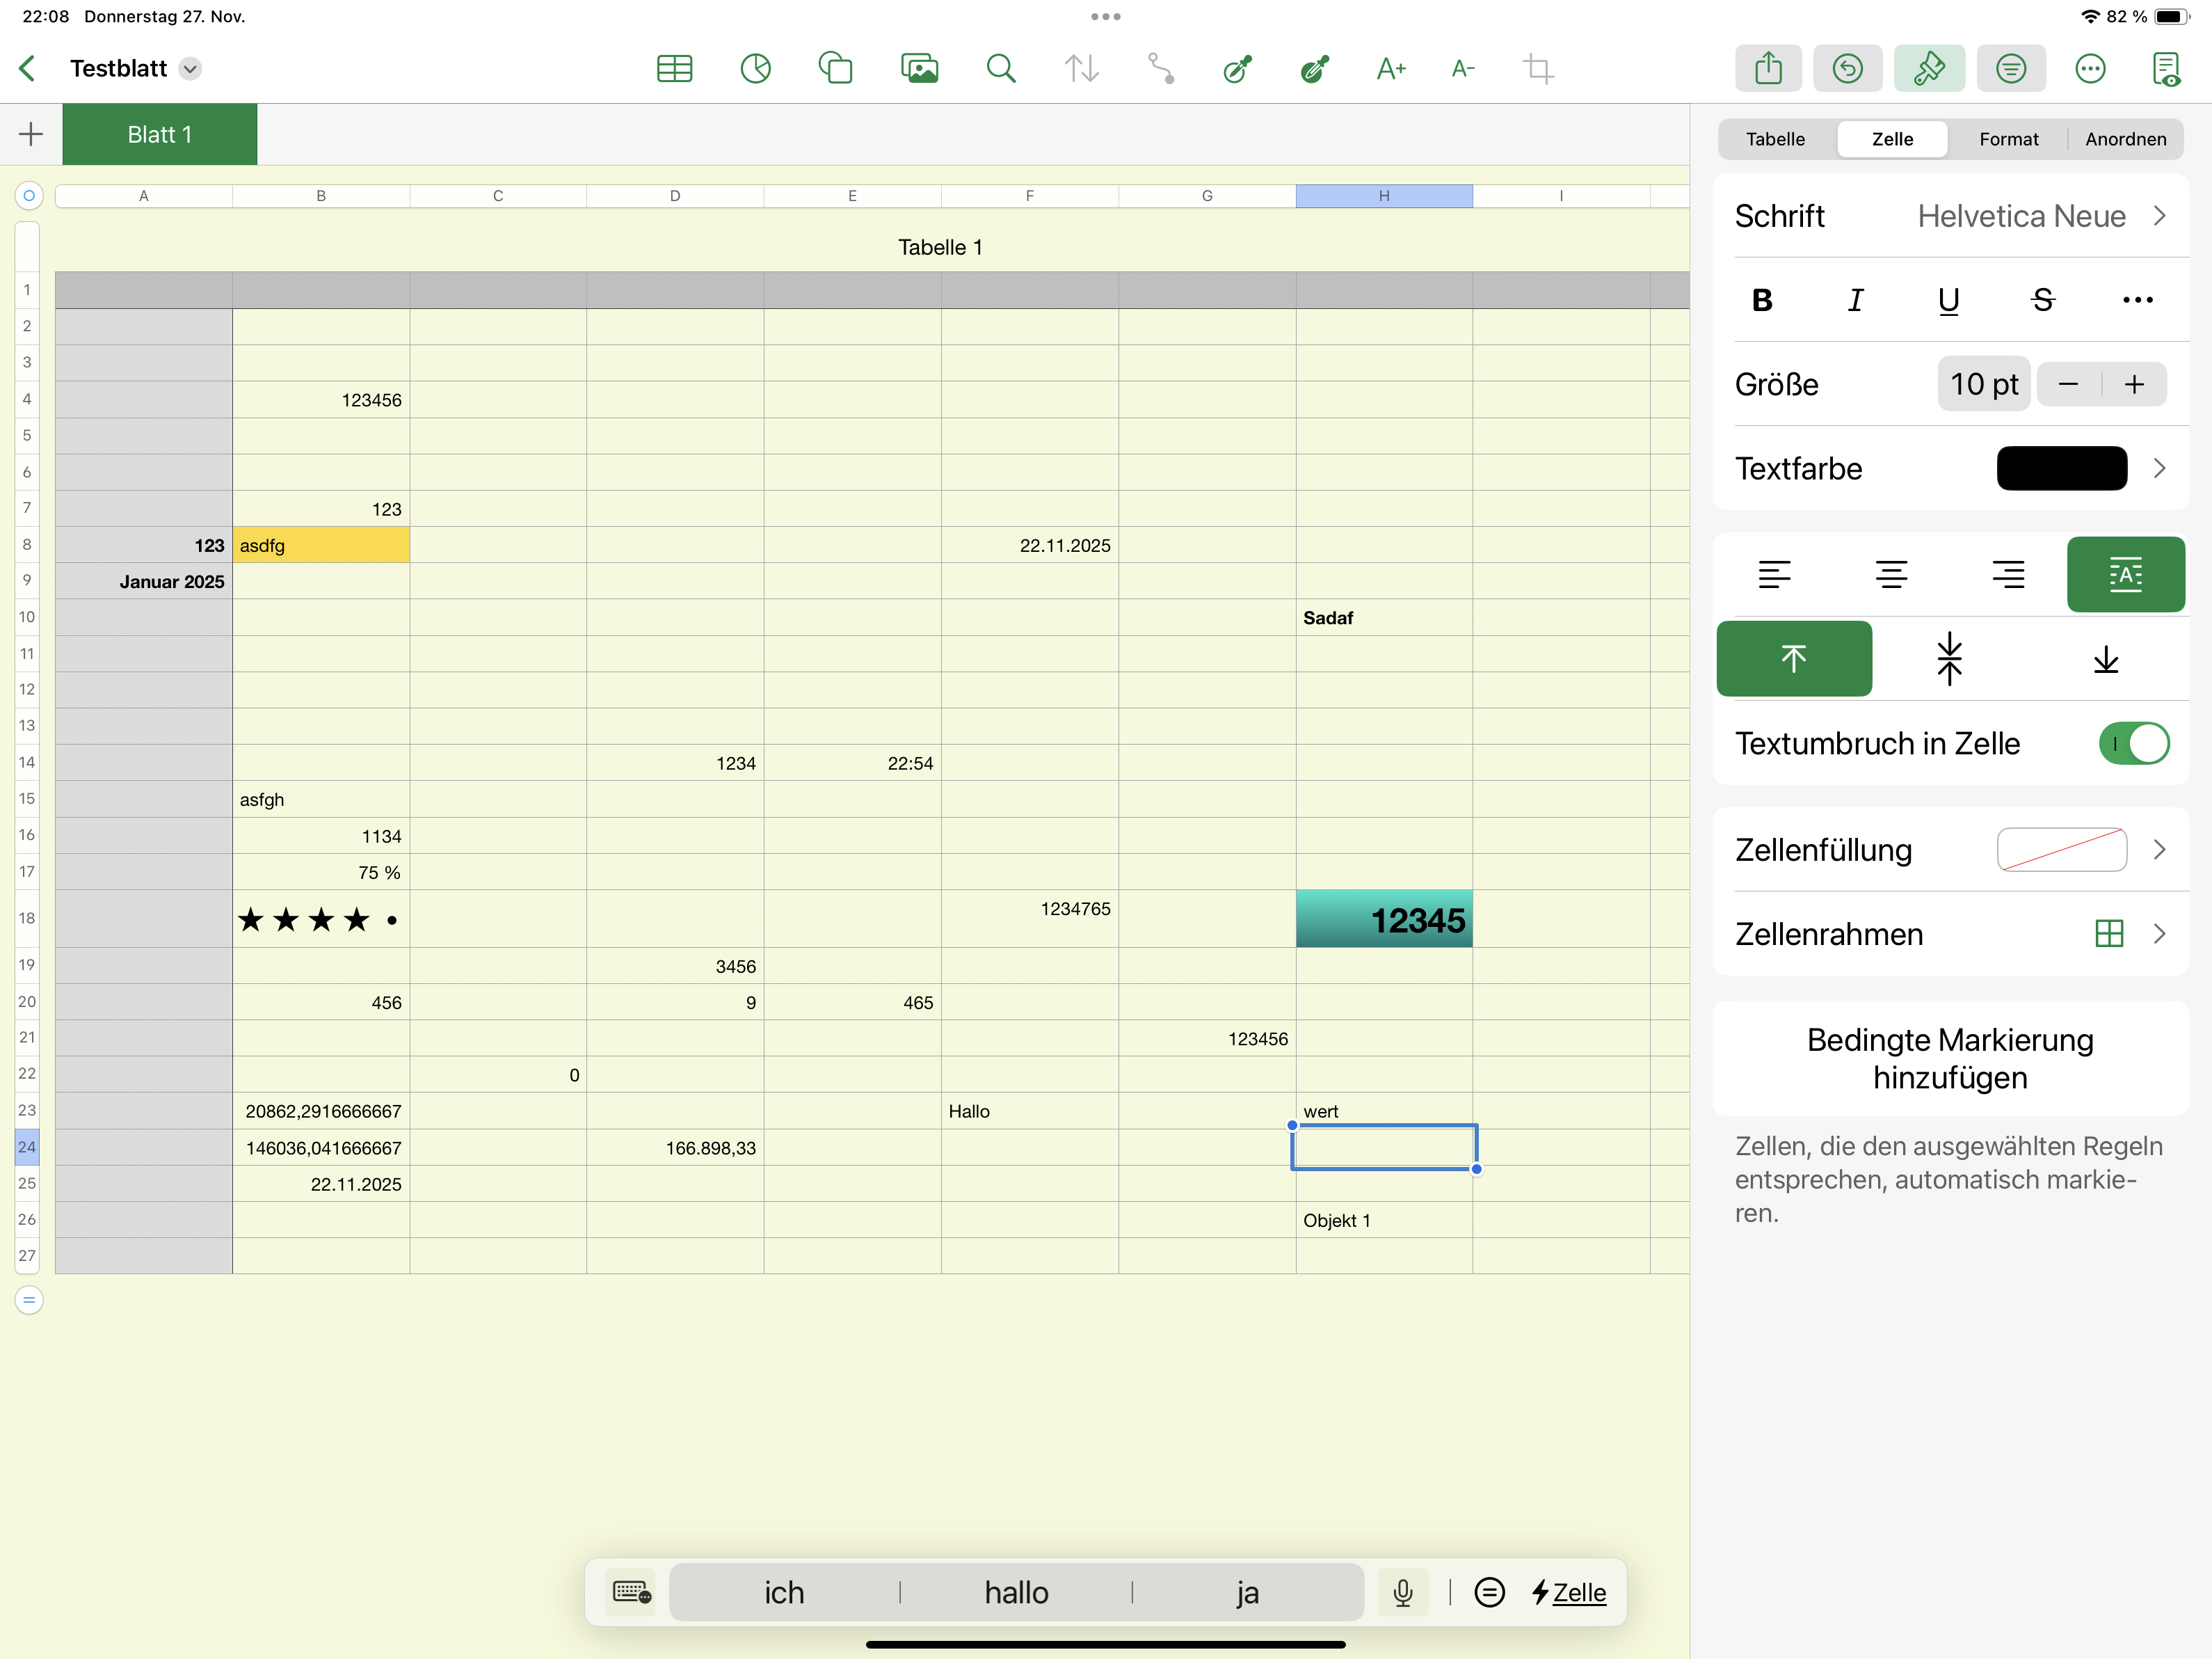Screen dimensions: 2212x1659
Task: Click the shapes insert icon
Action: [835, 69]
